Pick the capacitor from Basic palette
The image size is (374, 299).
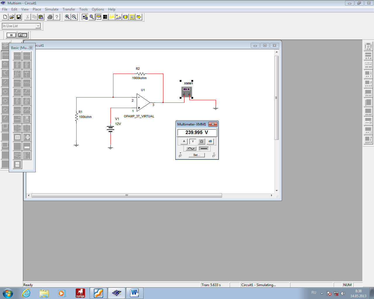click(17, 65)
